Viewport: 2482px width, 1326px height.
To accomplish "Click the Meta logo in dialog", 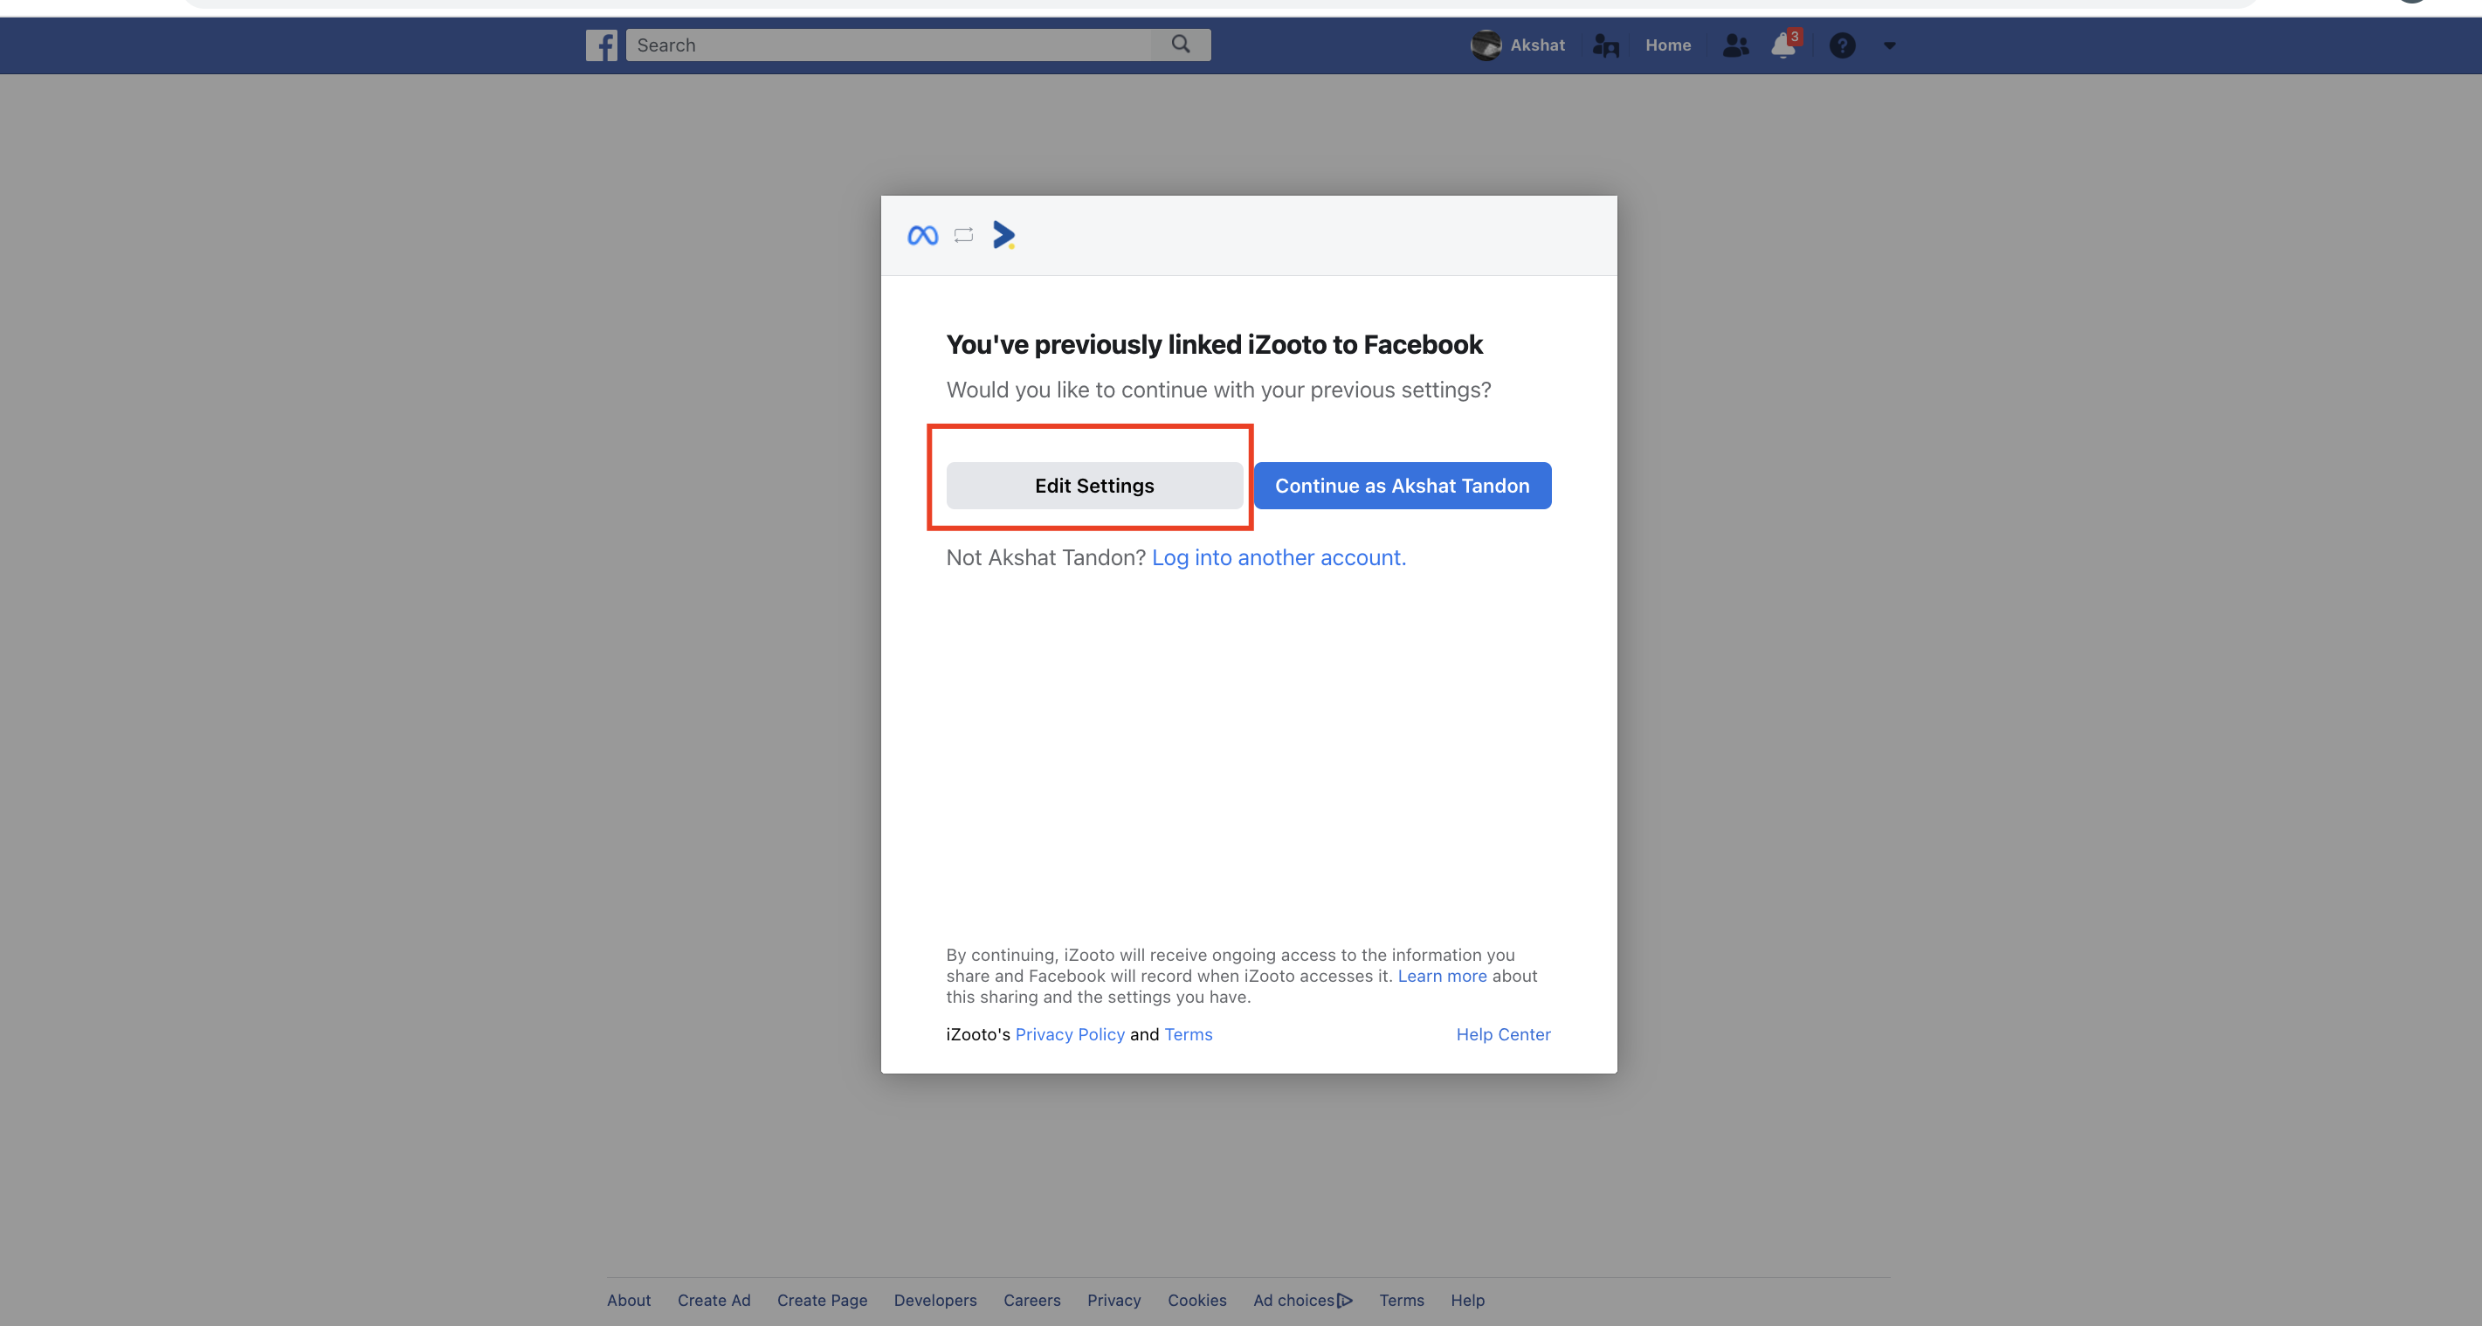I will point(922,235).
